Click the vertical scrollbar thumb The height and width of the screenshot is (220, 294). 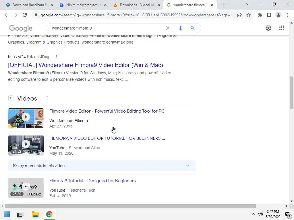pos(291,93)
